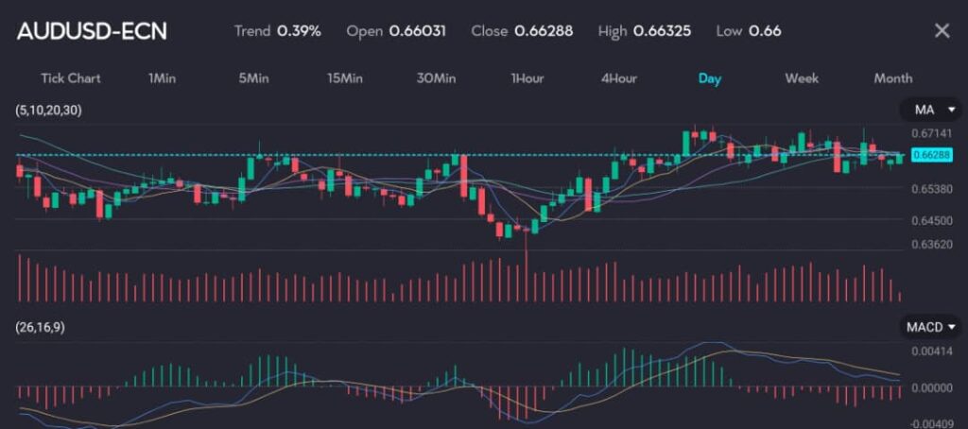Select the Day timeframe tab
Image resolution: width=968 pixels, height=429 pixels.
point(709,78)
